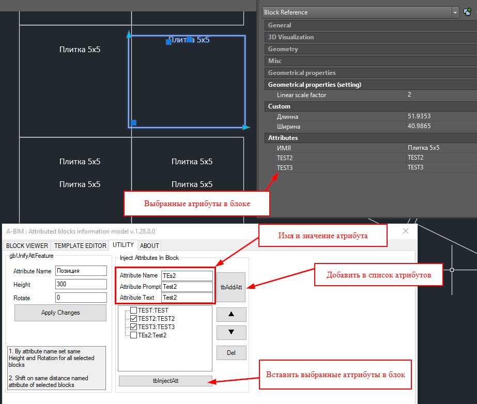
Task: Close the A-BIM dialog window
Action: tap(406, 231)
